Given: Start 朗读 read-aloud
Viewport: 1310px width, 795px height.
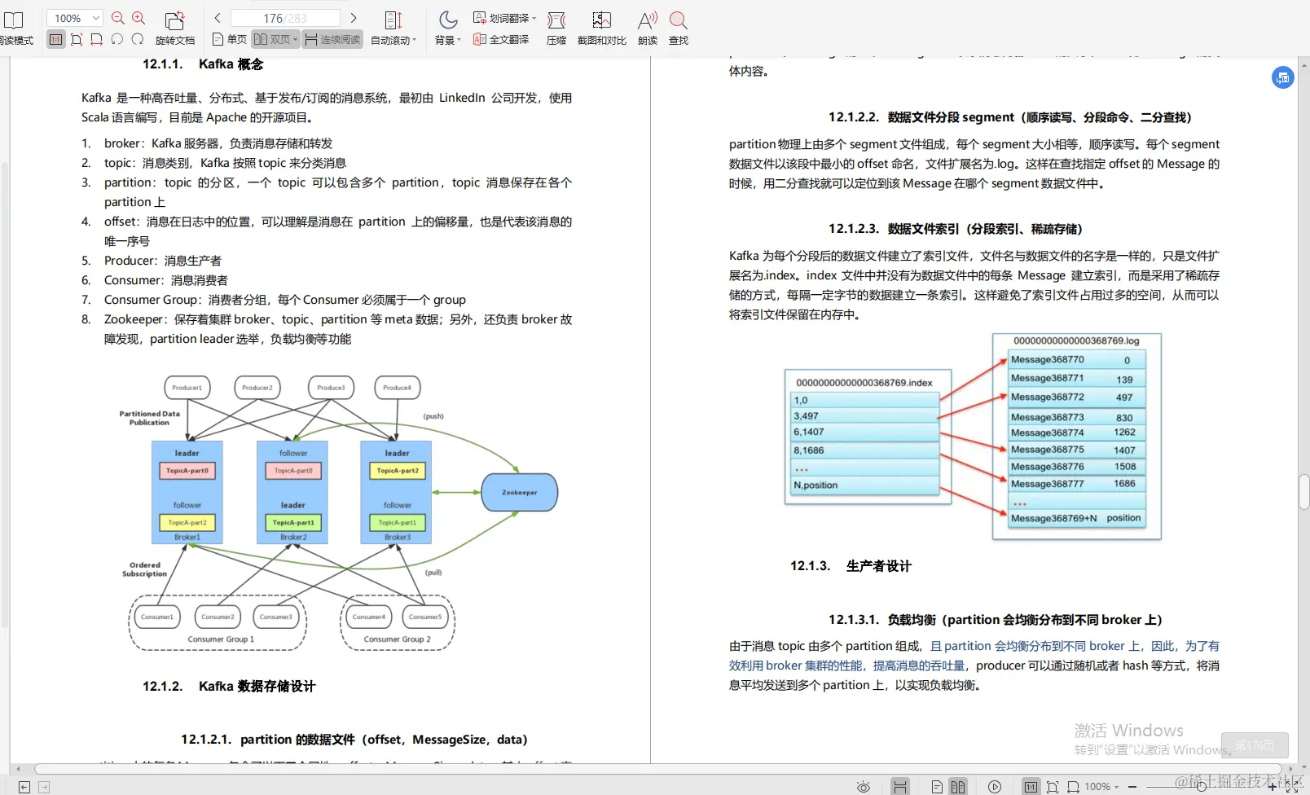Looking at the screenshot, I should (x=647, y=27).
